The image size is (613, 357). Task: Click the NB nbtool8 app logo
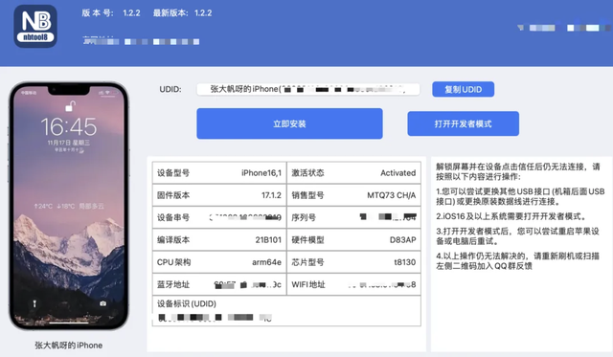pos(35,26)
